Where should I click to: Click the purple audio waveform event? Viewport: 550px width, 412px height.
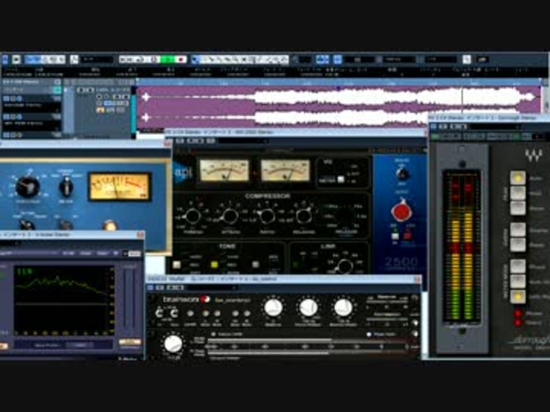(339, 108)
